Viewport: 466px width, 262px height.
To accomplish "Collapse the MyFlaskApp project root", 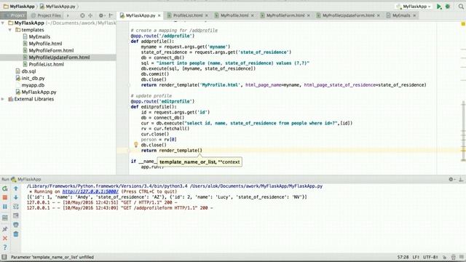I will point(3,23).
